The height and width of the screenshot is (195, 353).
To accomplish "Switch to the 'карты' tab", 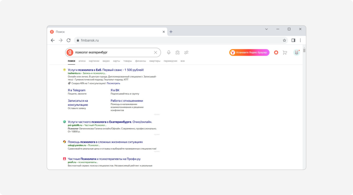I will 117,61.
